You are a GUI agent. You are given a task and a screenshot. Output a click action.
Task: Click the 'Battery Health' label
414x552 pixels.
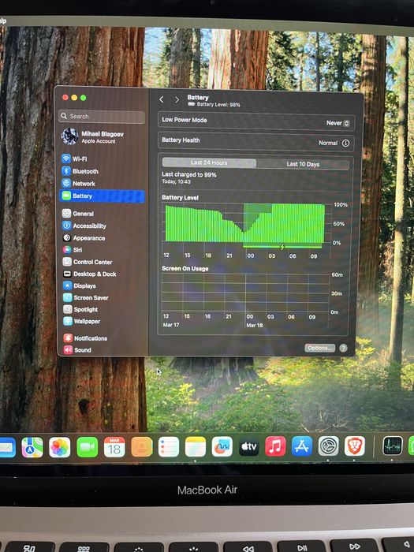181,140
